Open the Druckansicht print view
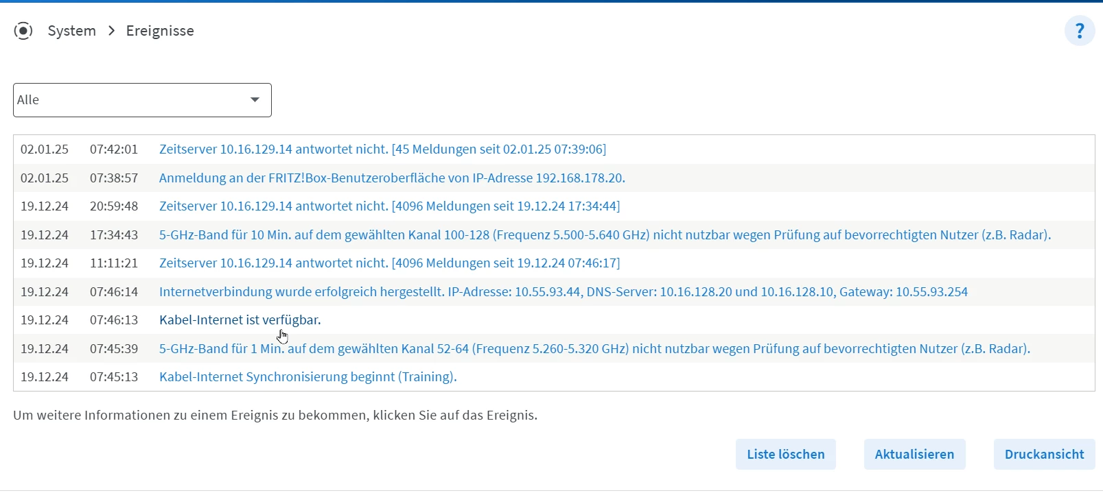Screen dimensions: 1103x493 [x=1044, y=454]
